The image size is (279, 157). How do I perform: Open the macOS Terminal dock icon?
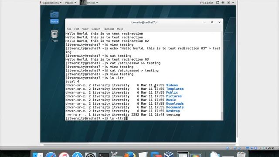(x=103, y=155)
